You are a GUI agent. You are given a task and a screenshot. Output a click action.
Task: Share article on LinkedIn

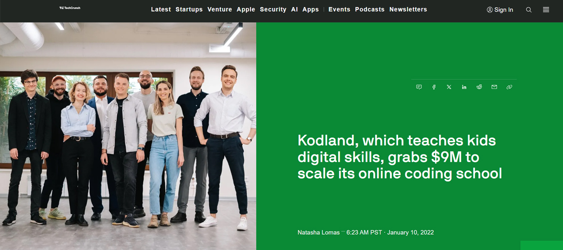(x=464, y=87)
